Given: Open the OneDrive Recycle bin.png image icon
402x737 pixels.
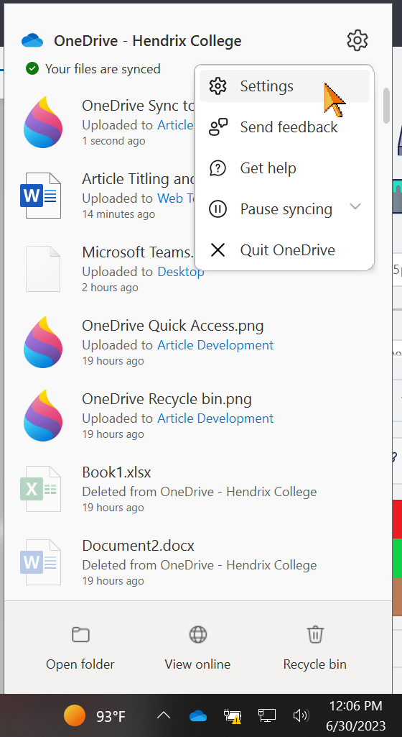Looking at the screenshot, I should point(42,416).
